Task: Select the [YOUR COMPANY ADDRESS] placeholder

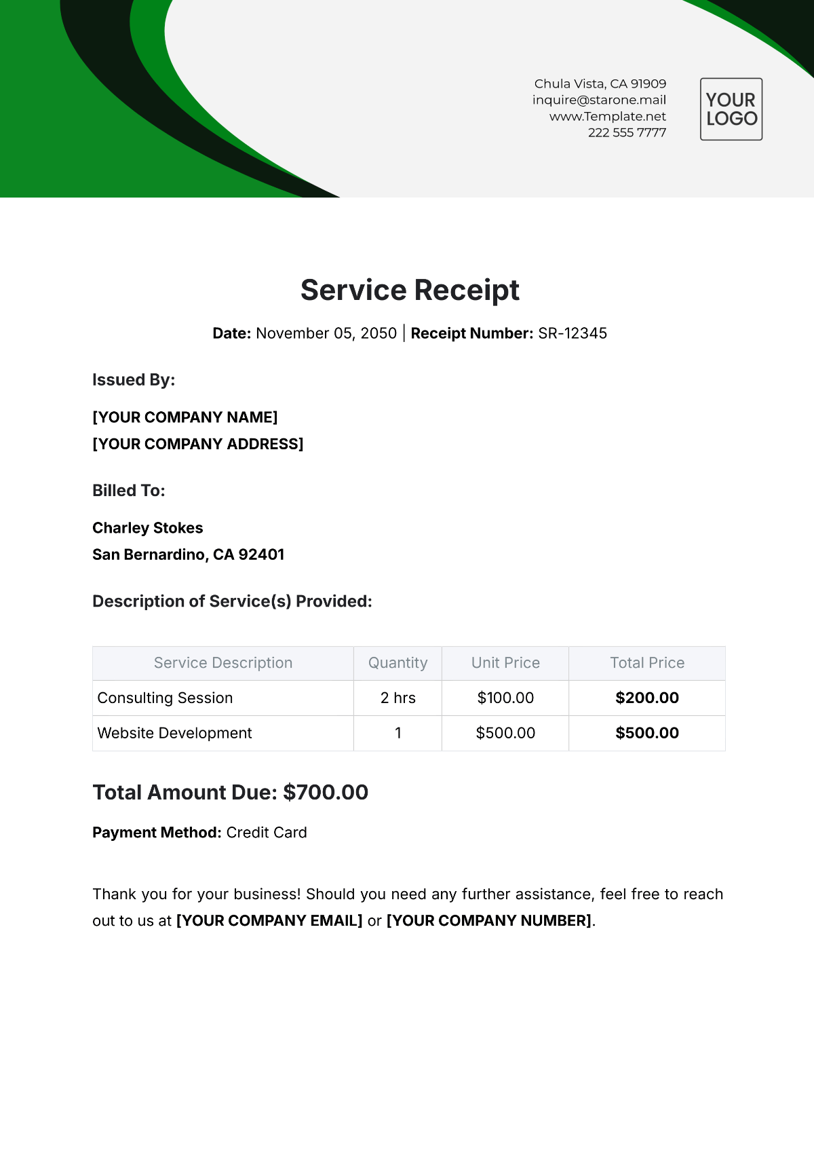Action: pos(198,444)
